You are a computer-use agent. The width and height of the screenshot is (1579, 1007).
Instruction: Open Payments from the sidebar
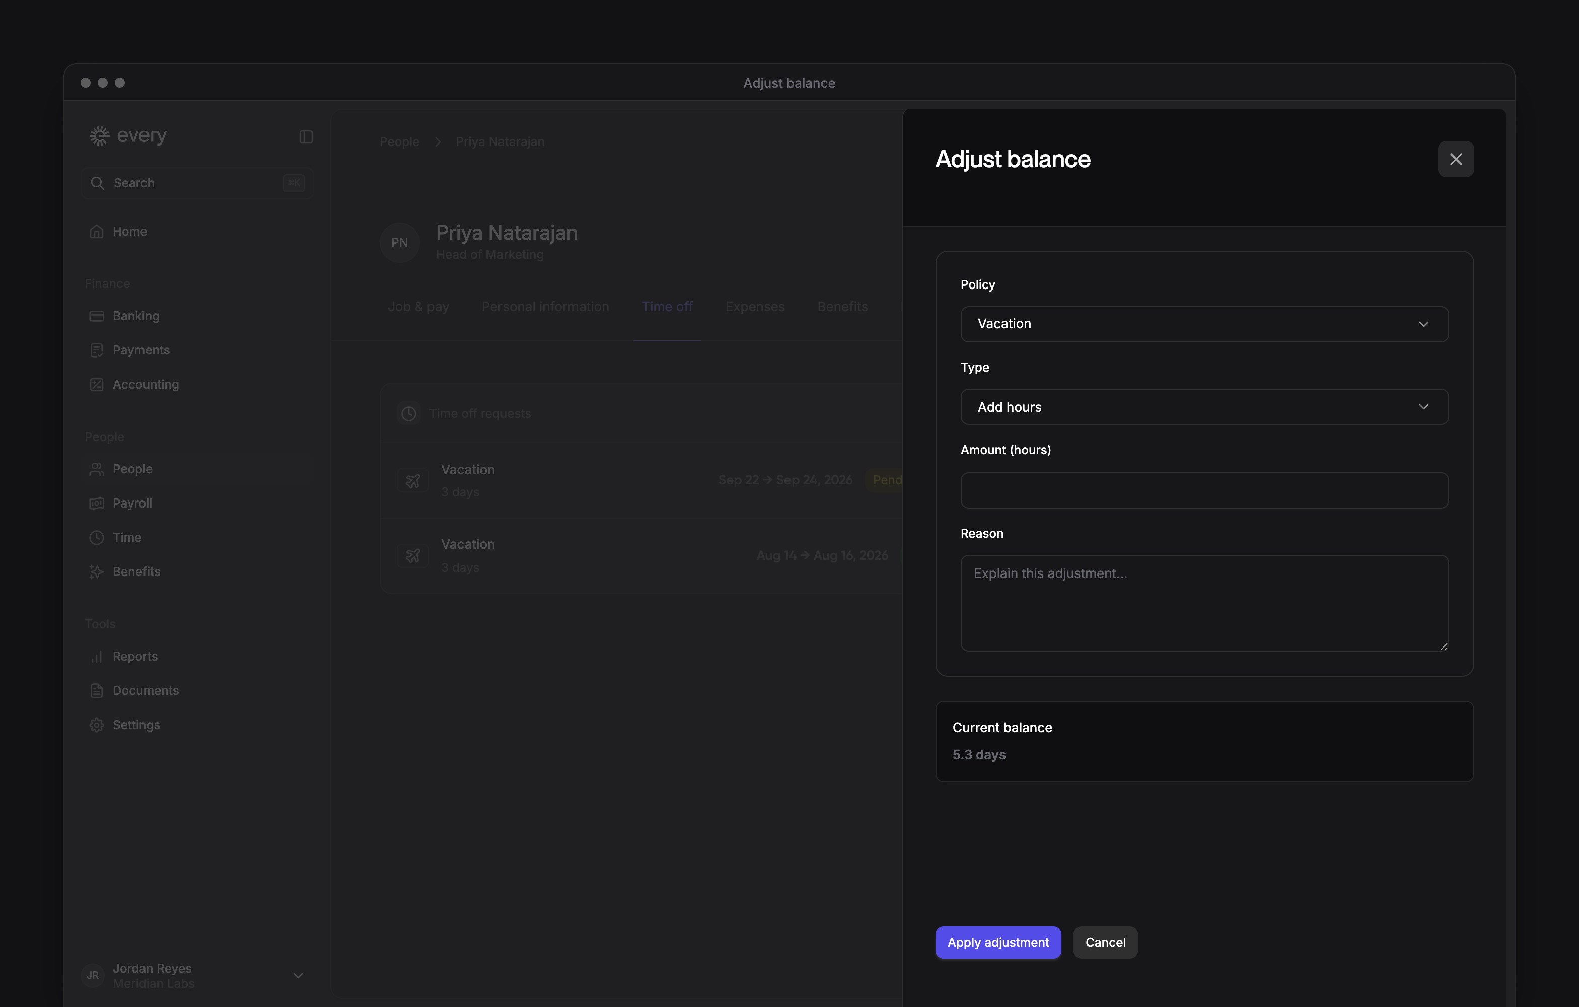[x=197, y=350]
